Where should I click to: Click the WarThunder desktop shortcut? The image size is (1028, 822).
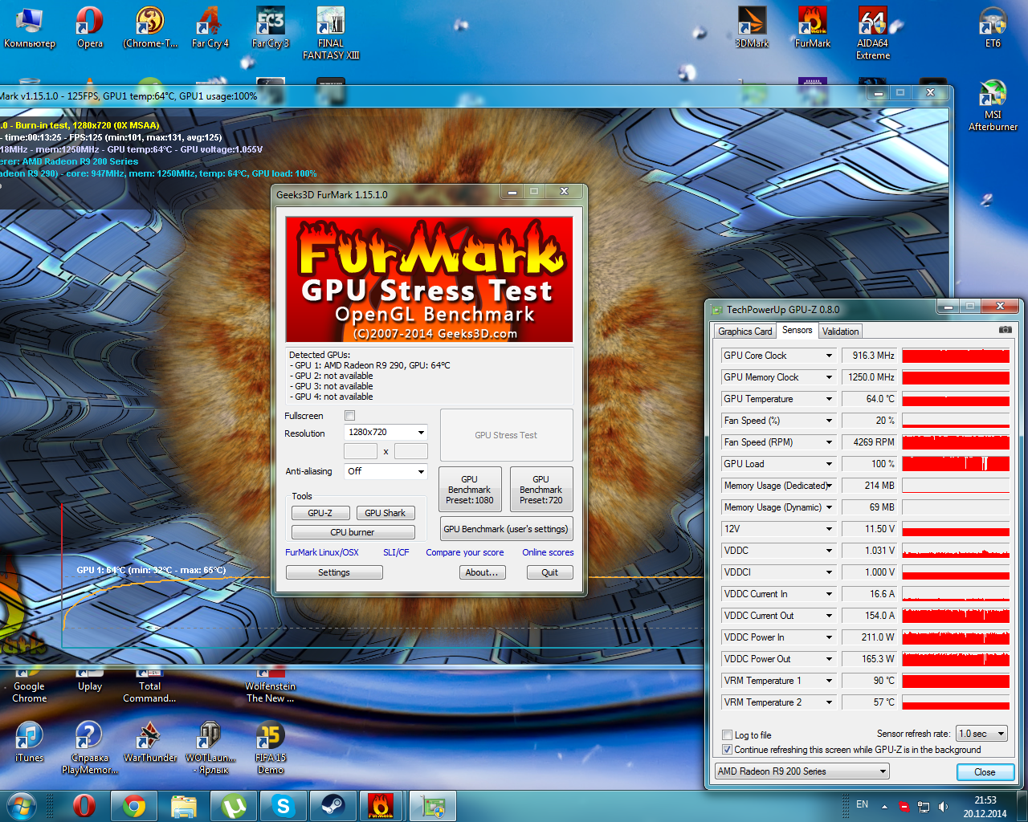coord(150,742)
